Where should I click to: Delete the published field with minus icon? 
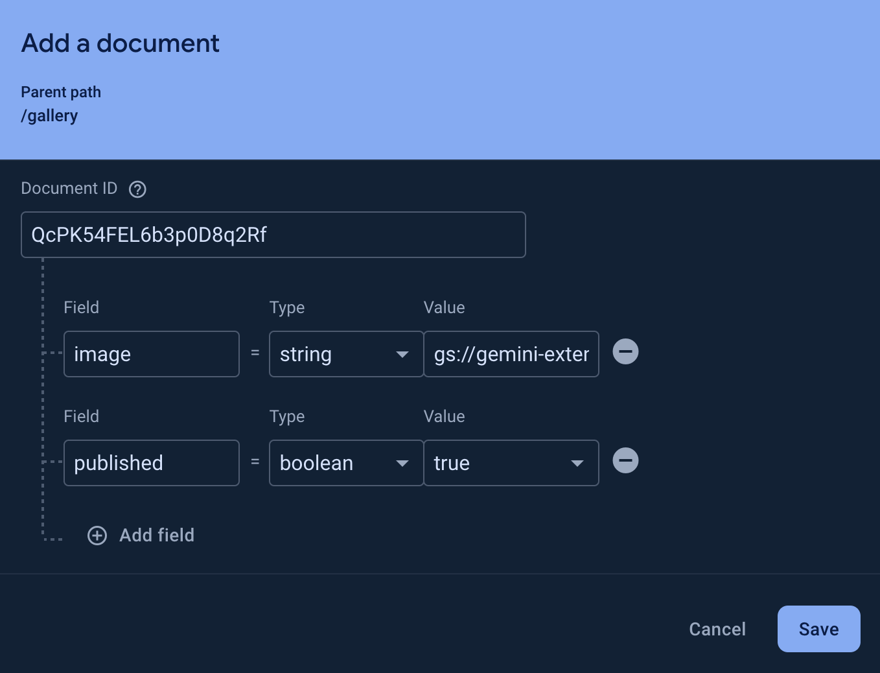[625, 461]
